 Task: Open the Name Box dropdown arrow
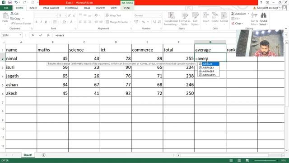pyautogui.click(x=20, y=35)
